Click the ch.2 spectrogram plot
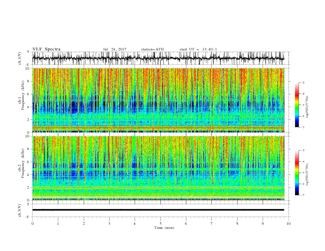The height and width of the screenshot is (251, 325). pos(158,168)
